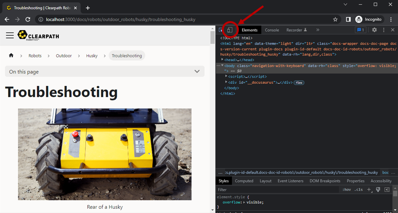This screenshot has height=213, width=398.
Task: Select the closing </body> tag line
Action: point(231,88)
